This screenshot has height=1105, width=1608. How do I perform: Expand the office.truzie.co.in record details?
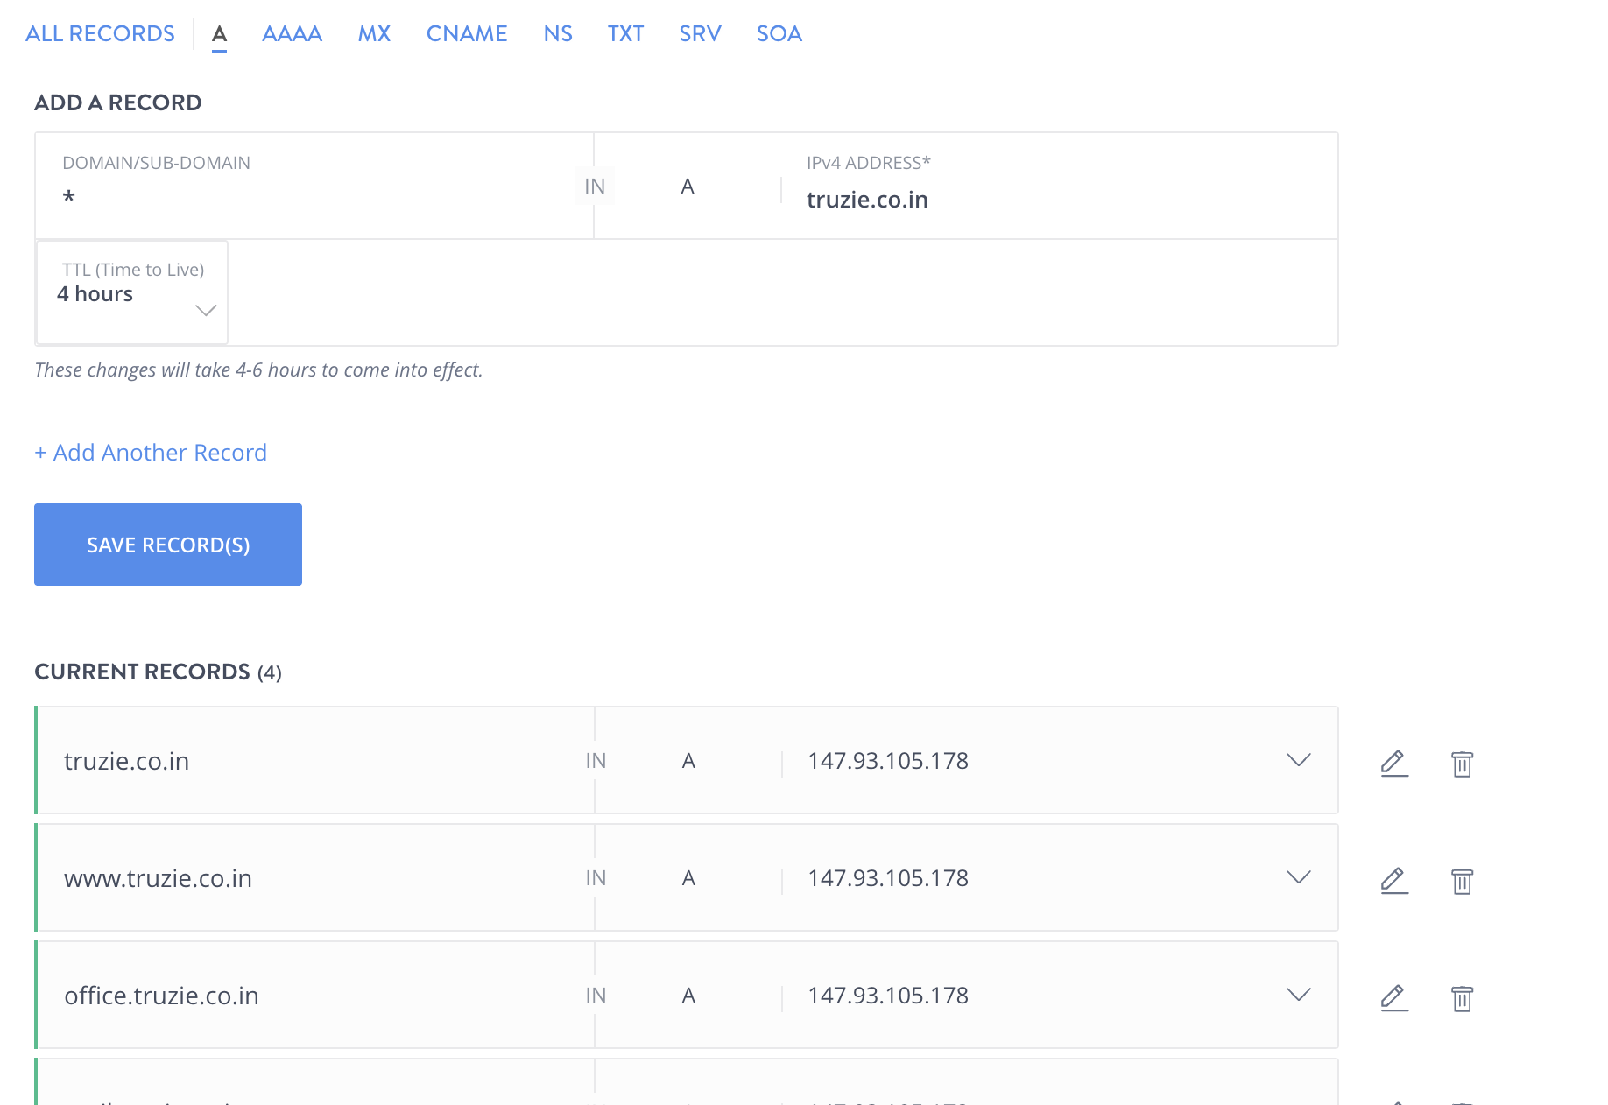point(1298,995)
